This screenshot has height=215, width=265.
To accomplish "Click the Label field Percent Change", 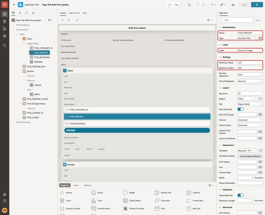I will [x=250, y=50].
